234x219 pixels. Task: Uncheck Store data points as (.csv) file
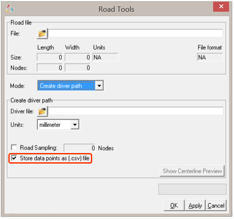pyautogui.click(x=14, y=158)
